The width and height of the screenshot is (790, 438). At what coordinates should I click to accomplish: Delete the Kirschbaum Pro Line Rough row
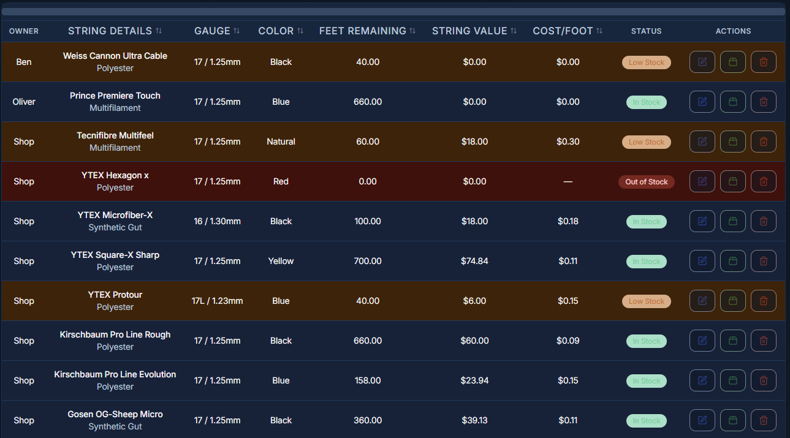[764, 341]
